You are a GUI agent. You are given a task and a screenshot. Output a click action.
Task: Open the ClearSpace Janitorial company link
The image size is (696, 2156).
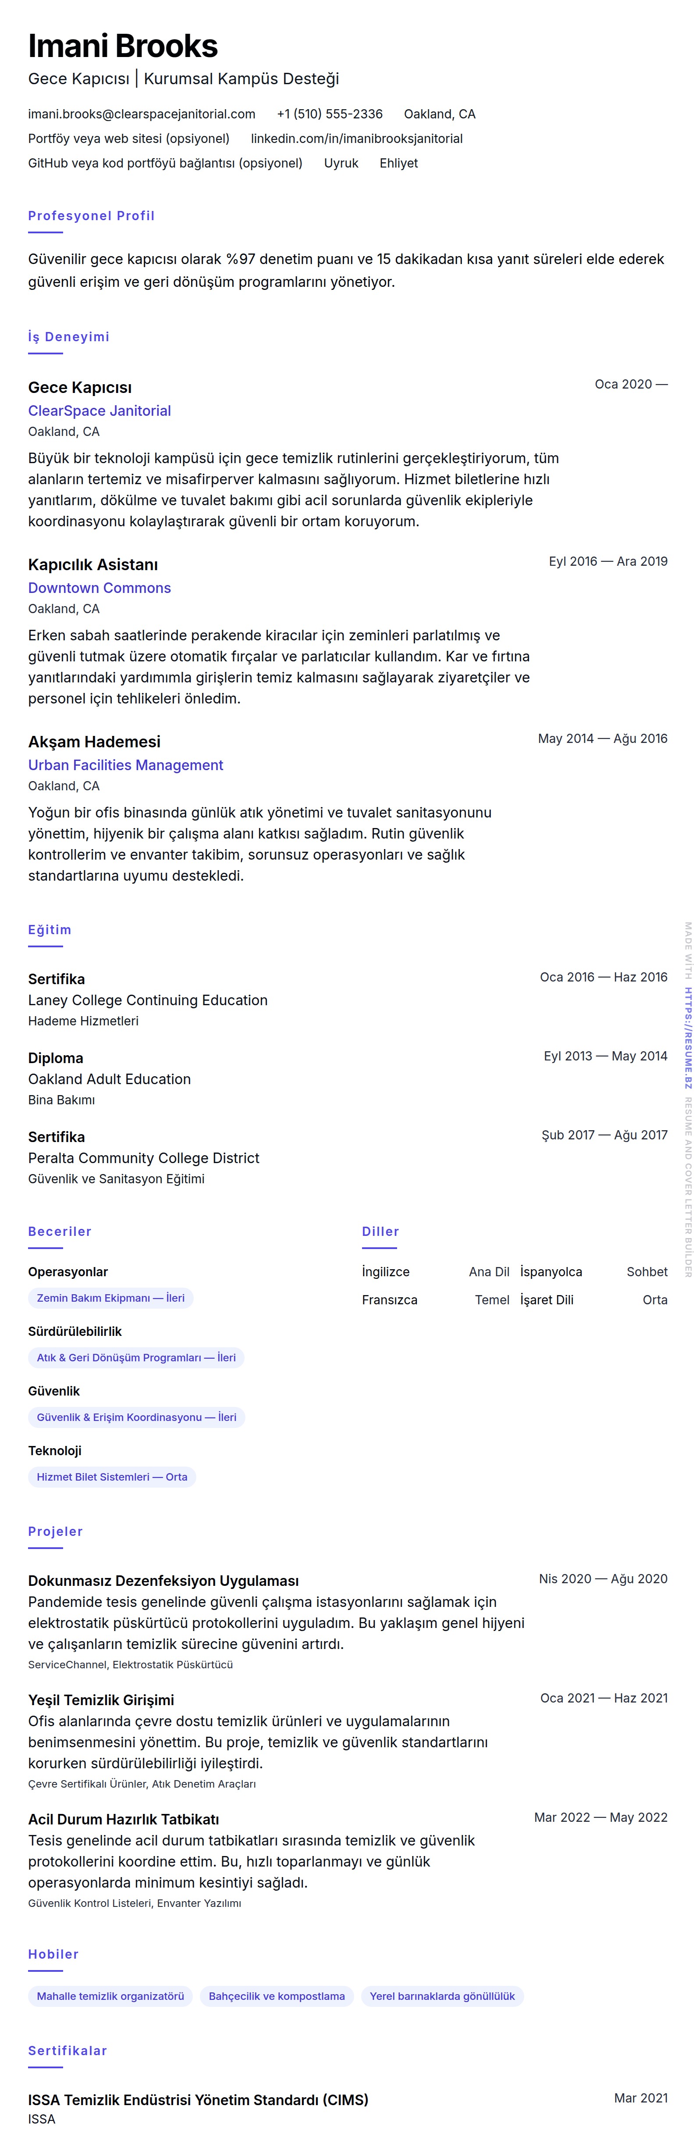[99, 411]
